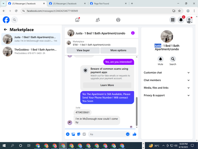
Task: Open the volume speaker tray icon
Action: [x=176, y=146]
